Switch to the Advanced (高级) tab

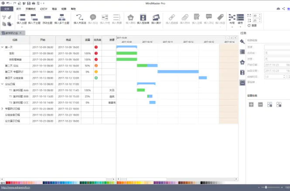pos(55,9)
